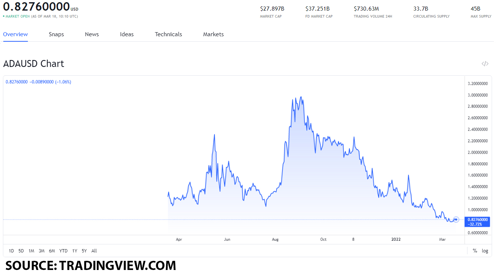
Task: Select the 5D time range
Action: click(x=21, y=251)
